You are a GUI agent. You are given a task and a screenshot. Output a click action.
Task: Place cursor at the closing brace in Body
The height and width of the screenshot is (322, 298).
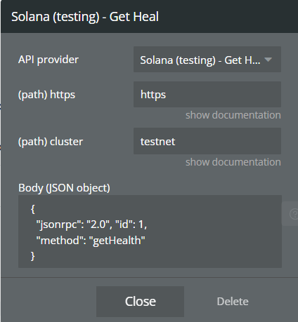[33, 256]
